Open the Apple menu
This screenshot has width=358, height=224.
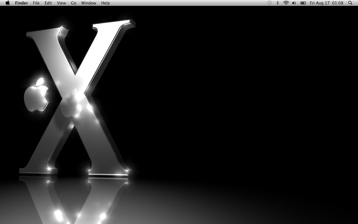(x=8, y=3)
